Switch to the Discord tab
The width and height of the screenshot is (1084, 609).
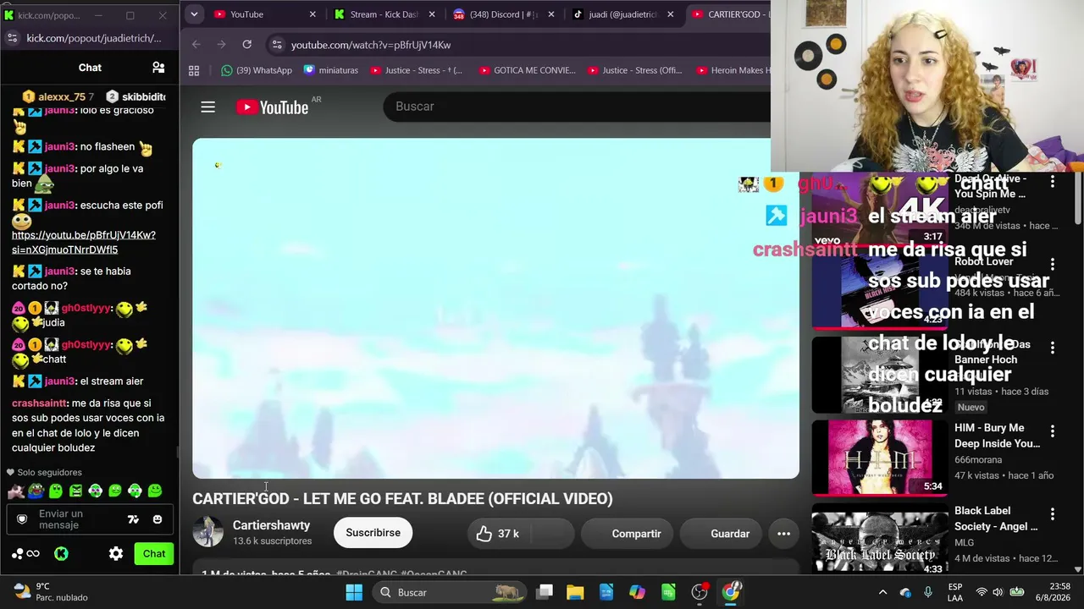[x=504, y=14]
